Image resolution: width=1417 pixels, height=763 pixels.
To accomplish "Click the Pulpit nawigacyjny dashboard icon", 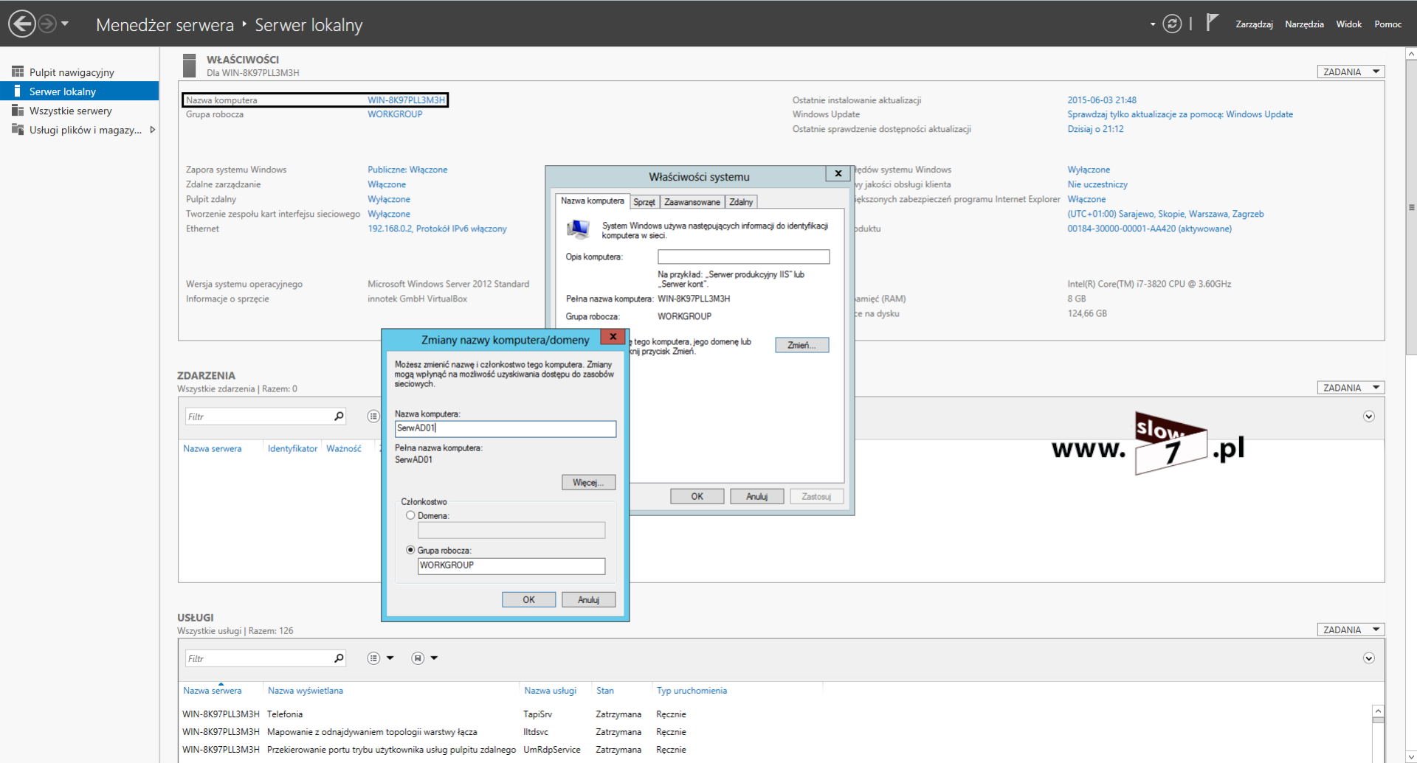I will point(18,72).
